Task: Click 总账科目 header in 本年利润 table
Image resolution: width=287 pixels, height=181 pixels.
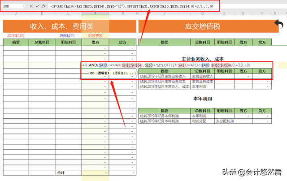Action: pos(202,111)
